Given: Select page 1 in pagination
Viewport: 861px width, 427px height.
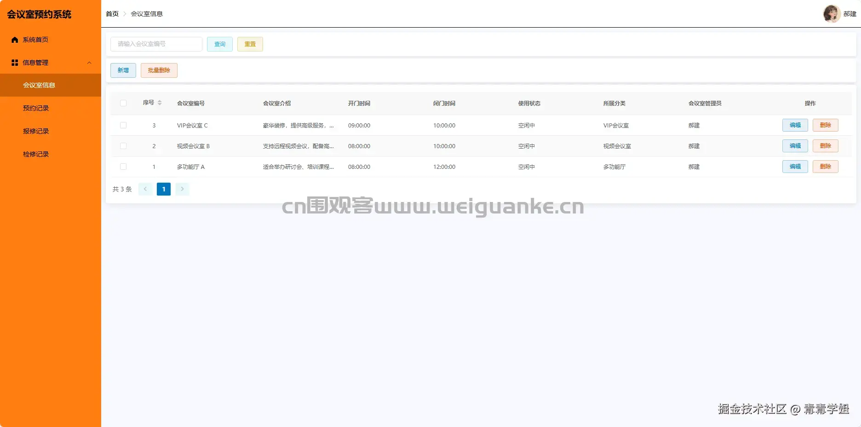Looking at the screenshot, I should (164, 189).
